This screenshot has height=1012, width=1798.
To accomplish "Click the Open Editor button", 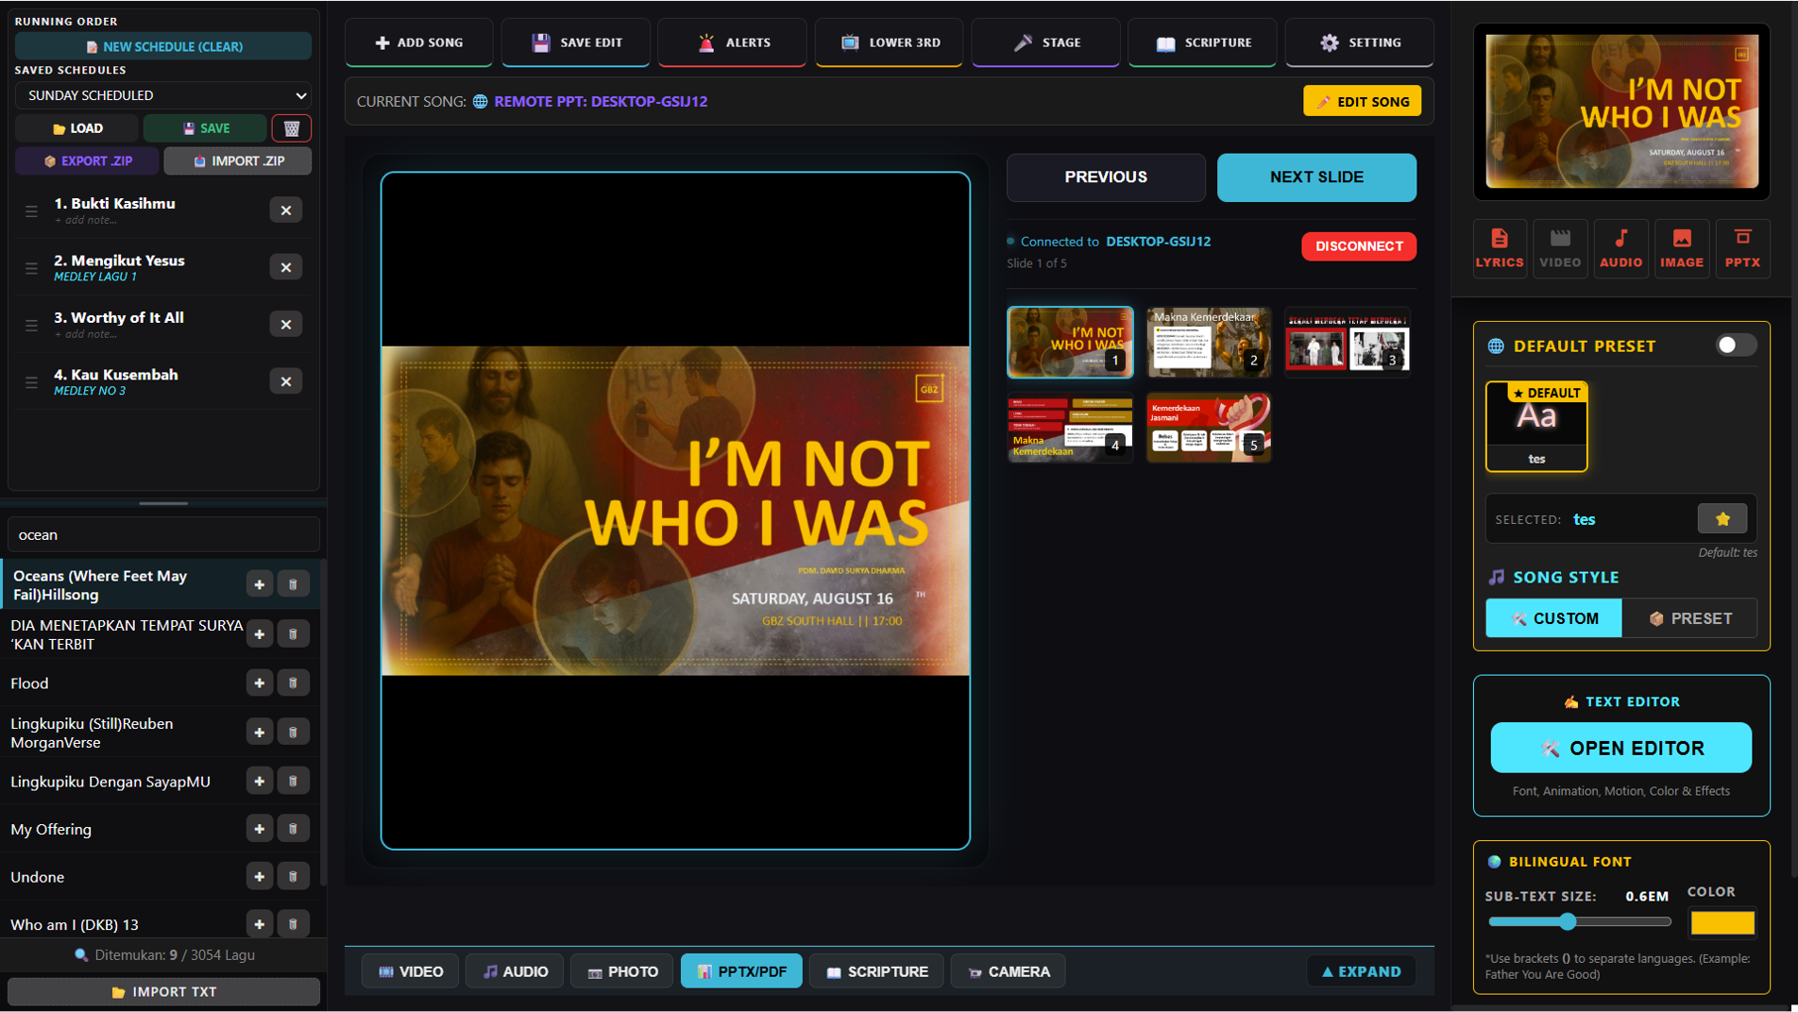I will (x=1620, y=748).
